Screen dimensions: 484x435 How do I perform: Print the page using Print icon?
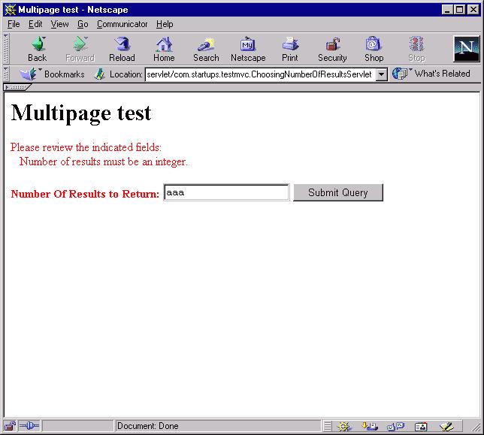tap(290, 49)
